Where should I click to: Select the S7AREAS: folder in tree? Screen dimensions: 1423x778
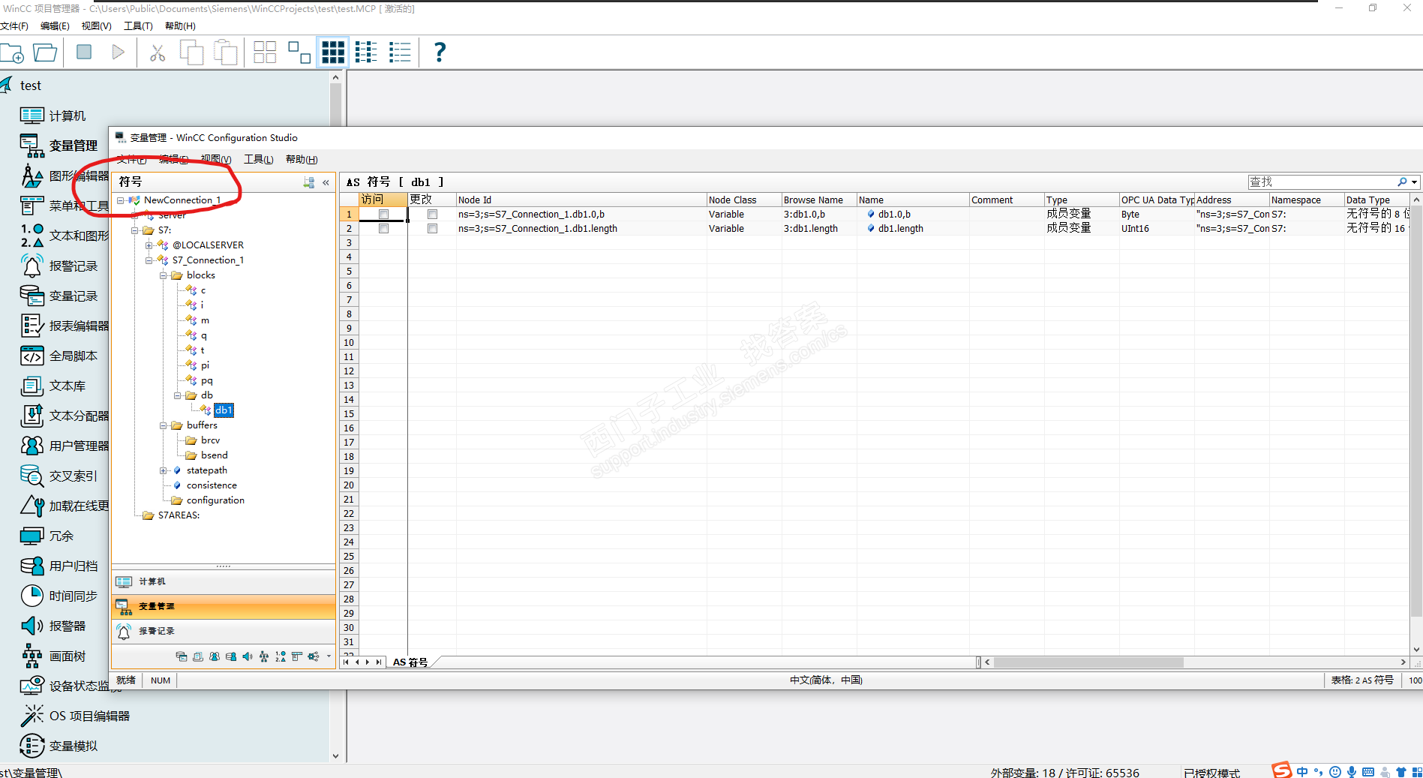(179, 515)
